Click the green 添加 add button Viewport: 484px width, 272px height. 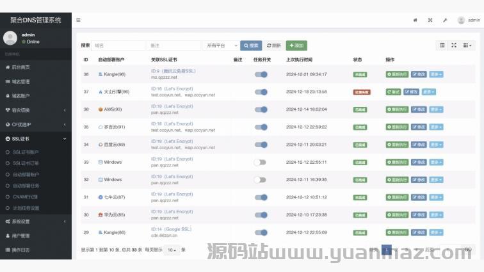[296, 45]
